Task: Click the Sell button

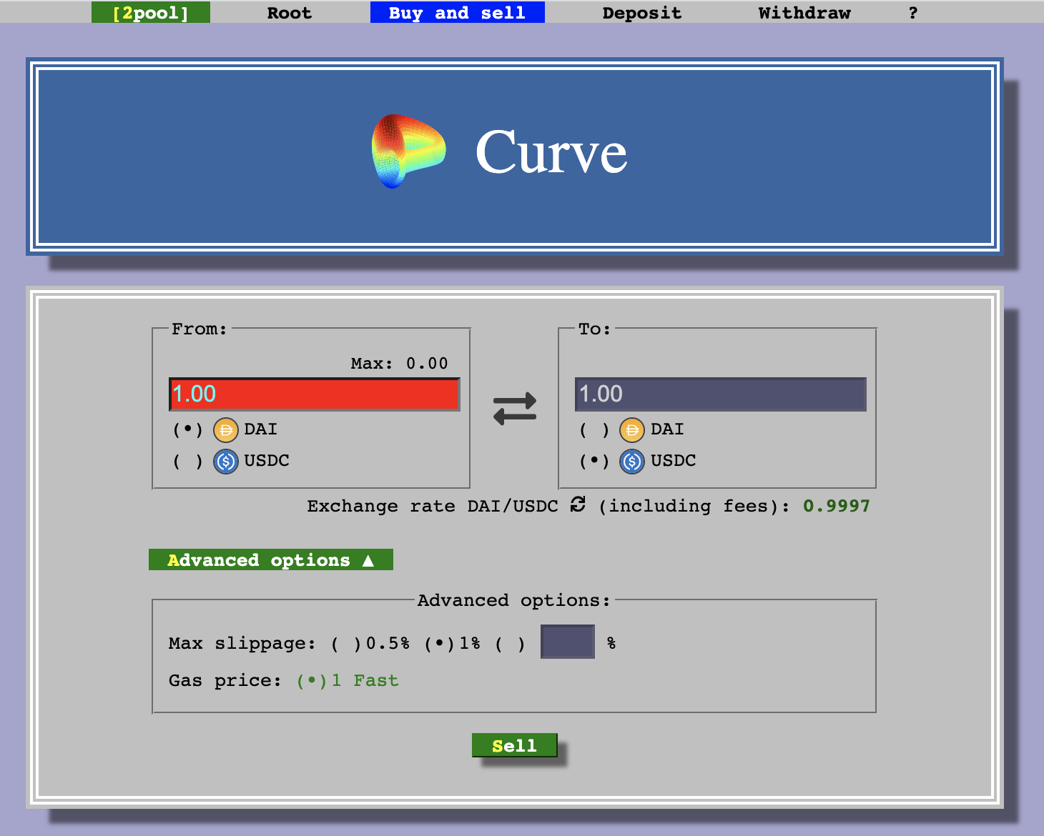Action: pyautogui.click(x=516, y=745)
